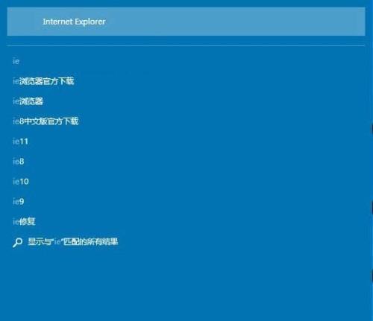Click the "ie11" suggestion
This screenshot has width=373, height=321.
pyautogui.click(x=20, y=142)
